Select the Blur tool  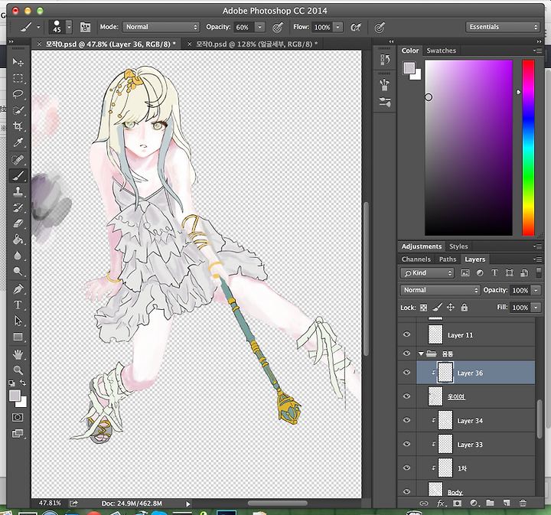[x=18, y=256]
